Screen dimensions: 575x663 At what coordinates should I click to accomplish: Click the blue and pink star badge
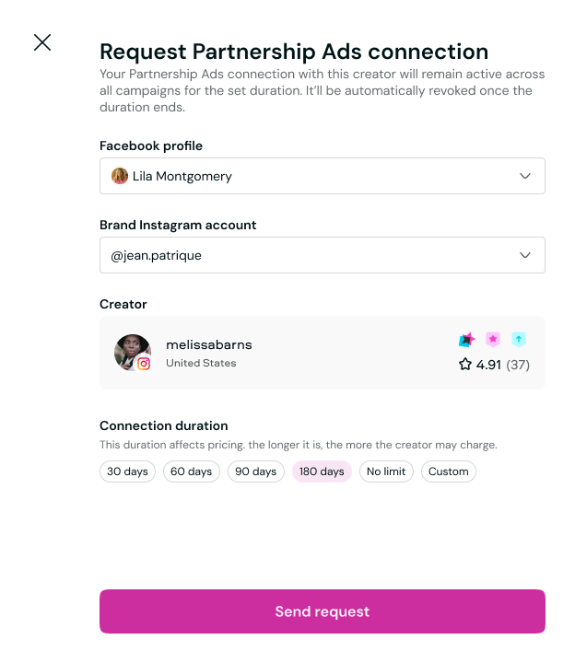[466, 340]
